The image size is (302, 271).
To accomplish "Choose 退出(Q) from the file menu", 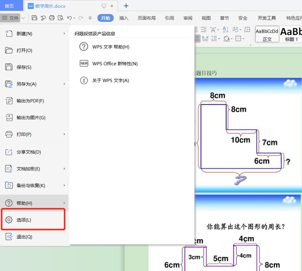I will pyautogui.click(x=35, y=237).
